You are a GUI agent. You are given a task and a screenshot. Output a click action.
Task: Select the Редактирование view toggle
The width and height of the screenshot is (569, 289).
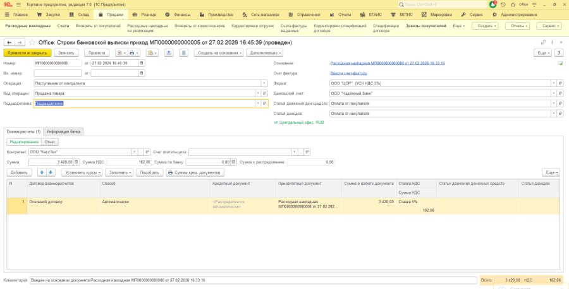(24, 142)
